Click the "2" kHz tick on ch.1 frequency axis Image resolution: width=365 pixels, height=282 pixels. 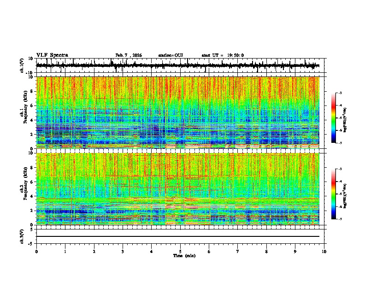tap(32, 135)
